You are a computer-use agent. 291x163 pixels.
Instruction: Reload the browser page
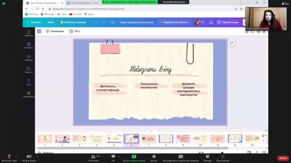pos(37,9)
